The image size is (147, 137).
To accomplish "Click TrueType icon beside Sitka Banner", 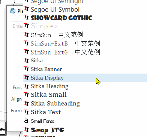I will [27, 69].
